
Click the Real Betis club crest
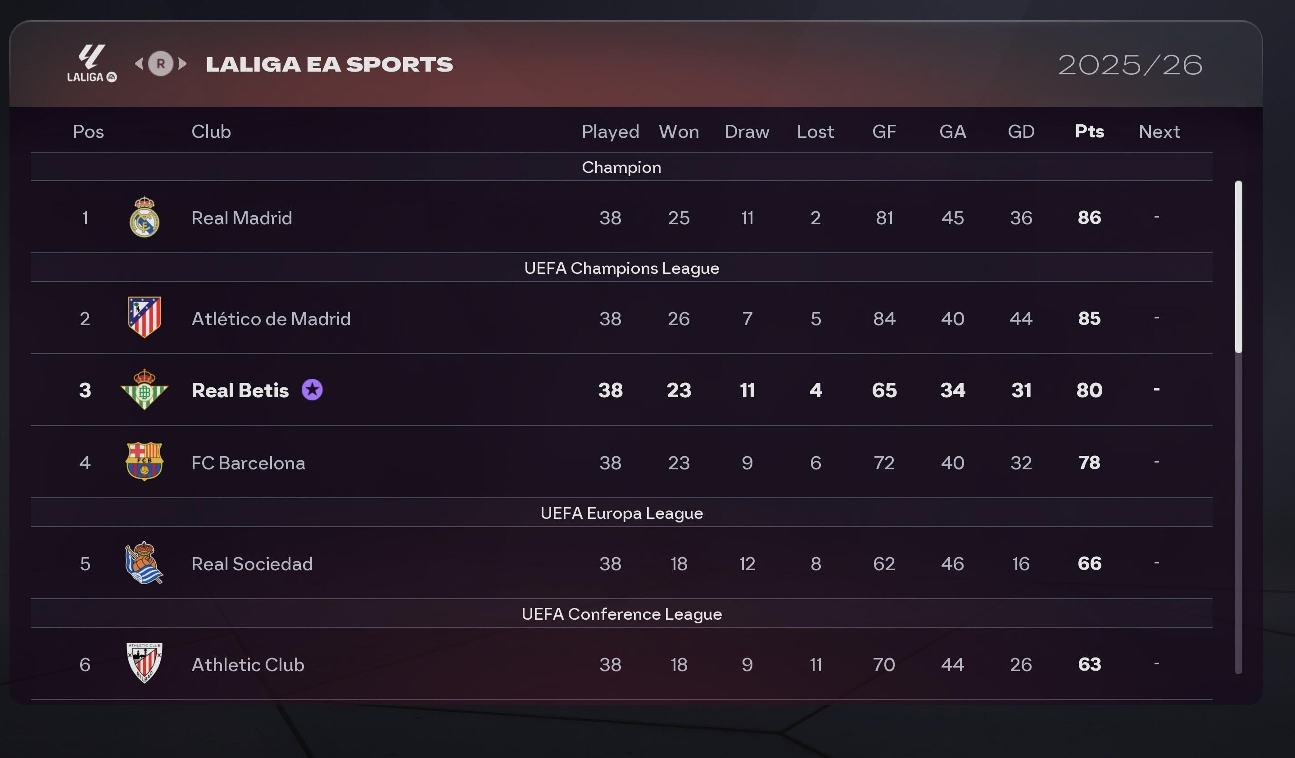tap(145, 390)
